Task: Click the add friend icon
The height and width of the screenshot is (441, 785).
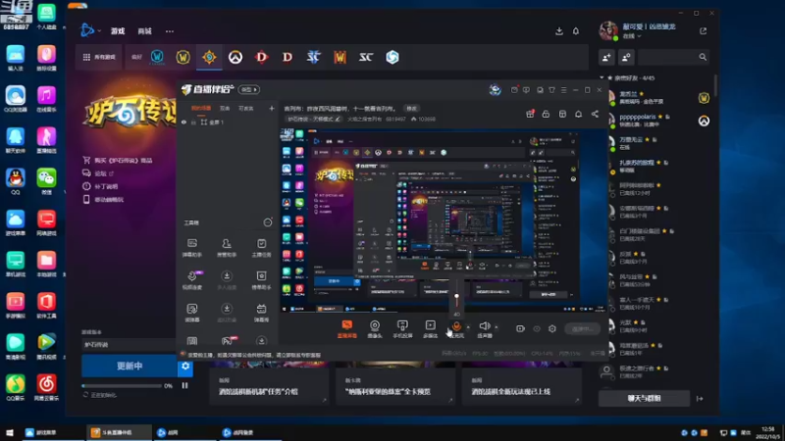Action: [606, 57]
